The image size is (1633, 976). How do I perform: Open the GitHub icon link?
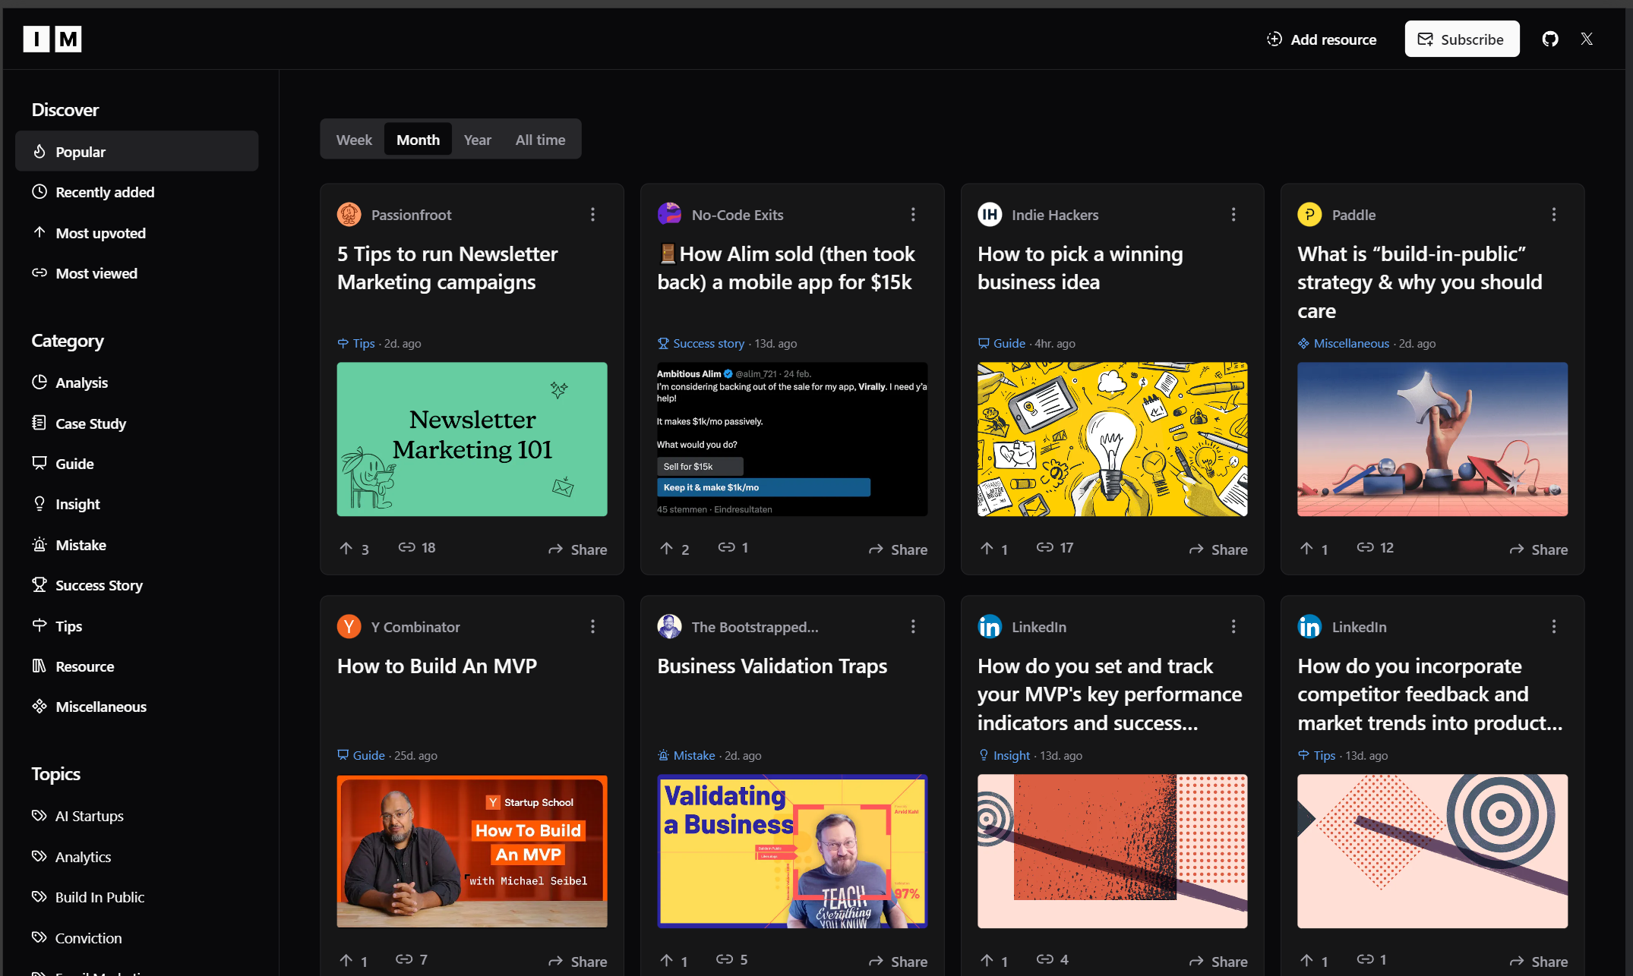click(1550, 39)
